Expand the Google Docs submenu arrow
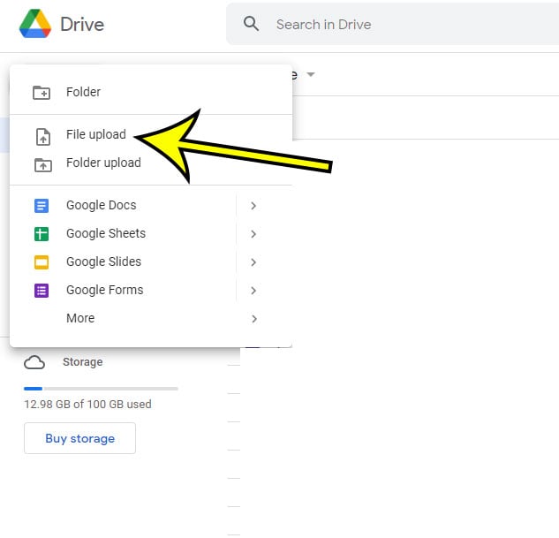This screenshot has height=538, width=559. 253,206
